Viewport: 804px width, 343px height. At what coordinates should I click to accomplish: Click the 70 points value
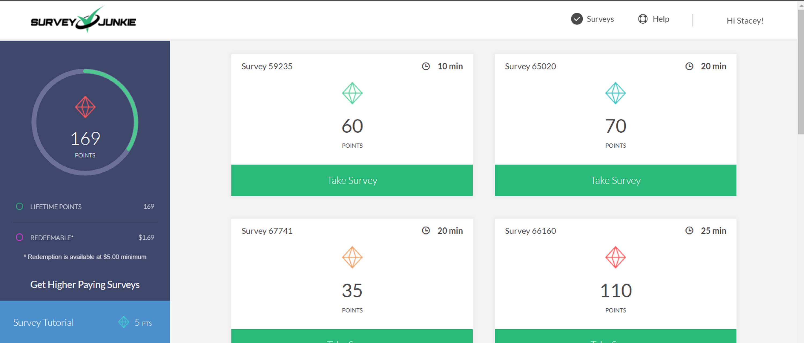tap(616, 126)
